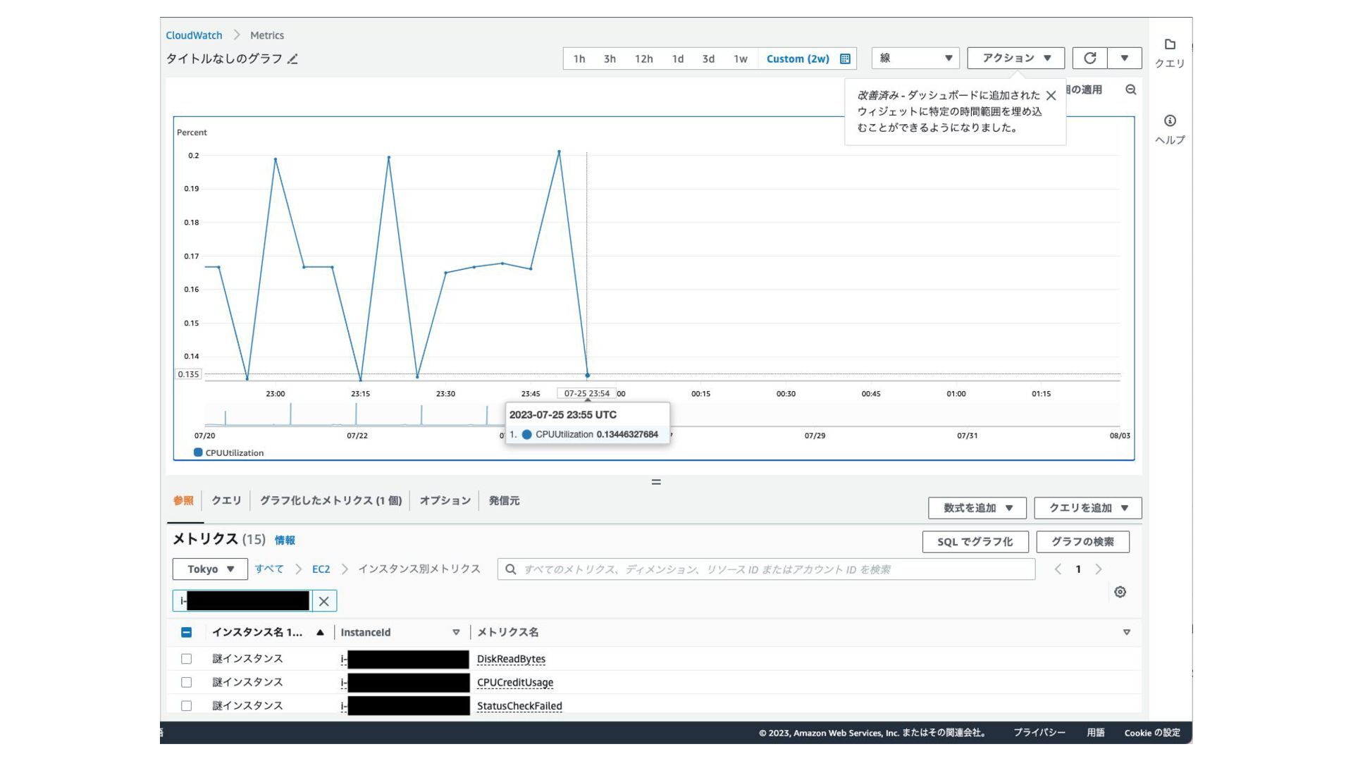Toggle the CPUUtilization legend color swatch
This screenshot has height=761, width=1353.
pos(198,452)
